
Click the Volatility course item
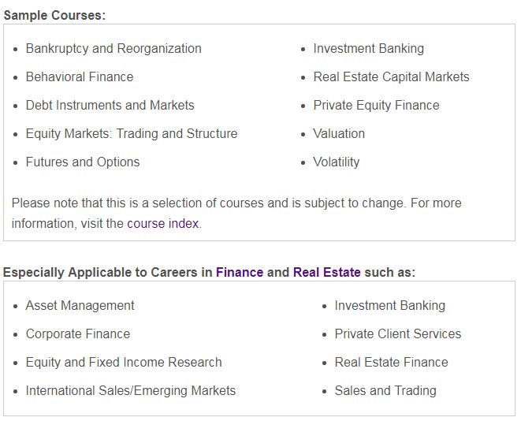tap(337, 162)
